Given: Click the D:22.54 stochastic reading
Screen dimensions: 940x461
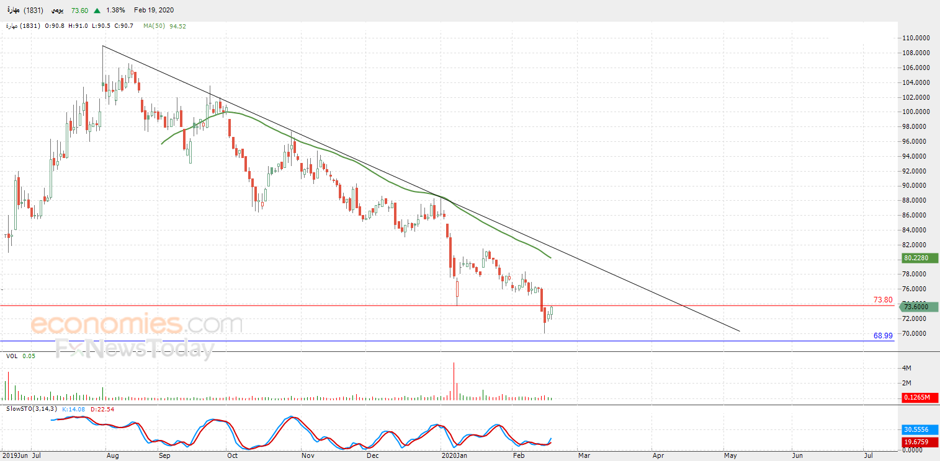Looking at the screenshot, I should 102,409.
